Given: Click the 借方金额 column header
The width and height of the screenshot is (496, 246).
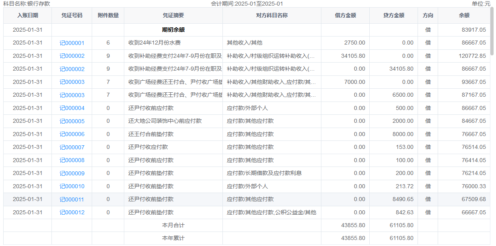Looking at the screenshot, I should coord(346,16).
